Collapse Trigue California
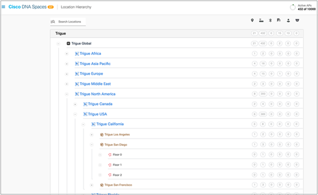The image size is (318, 195). pyautogui.click(x=83, y=124)
